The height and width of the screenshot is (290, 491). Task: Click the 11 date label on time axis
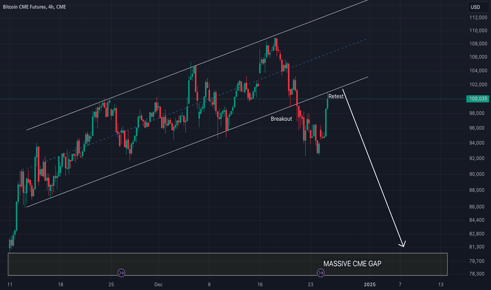(9, 285)
